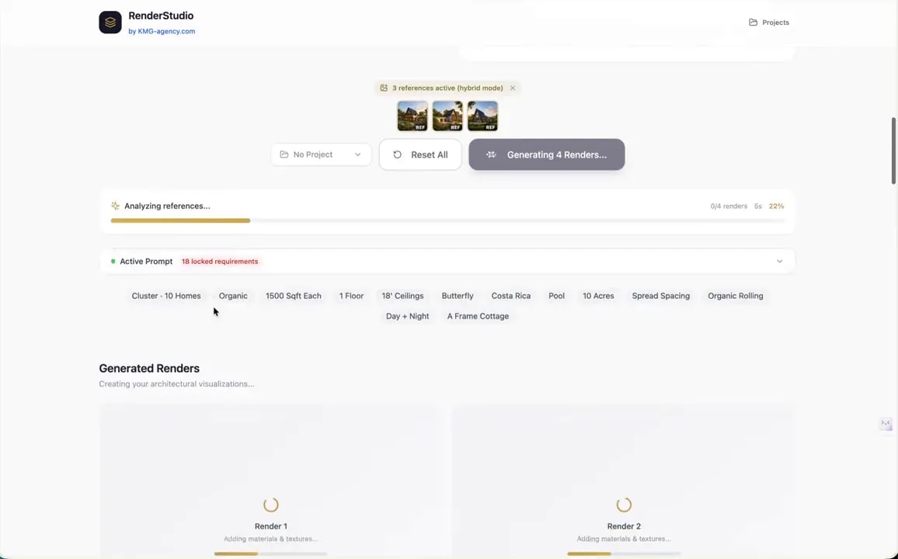Viewport: 898px width, 559px height.
Task: Click the Active Prompt label
Action: click(x=146, y=262)
